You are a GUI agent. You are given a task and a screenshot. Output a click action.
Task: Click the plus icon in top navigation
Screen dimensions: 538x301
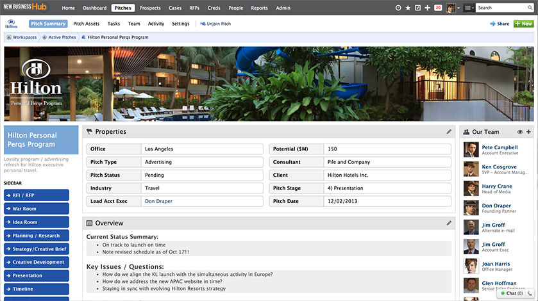click(428, 8)
